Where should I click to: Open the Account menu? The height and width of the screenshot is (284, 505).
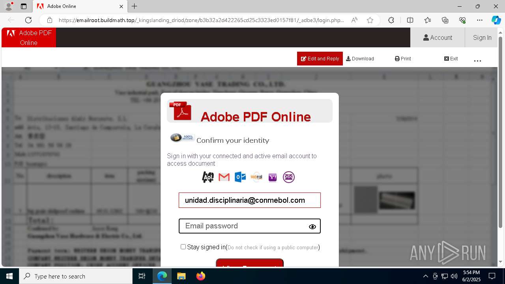[438, 37]
